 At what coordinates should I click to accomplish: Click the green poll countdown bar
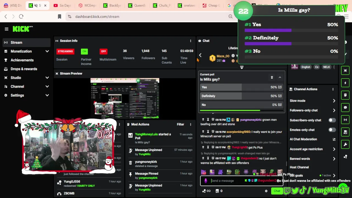pos(230,111)
